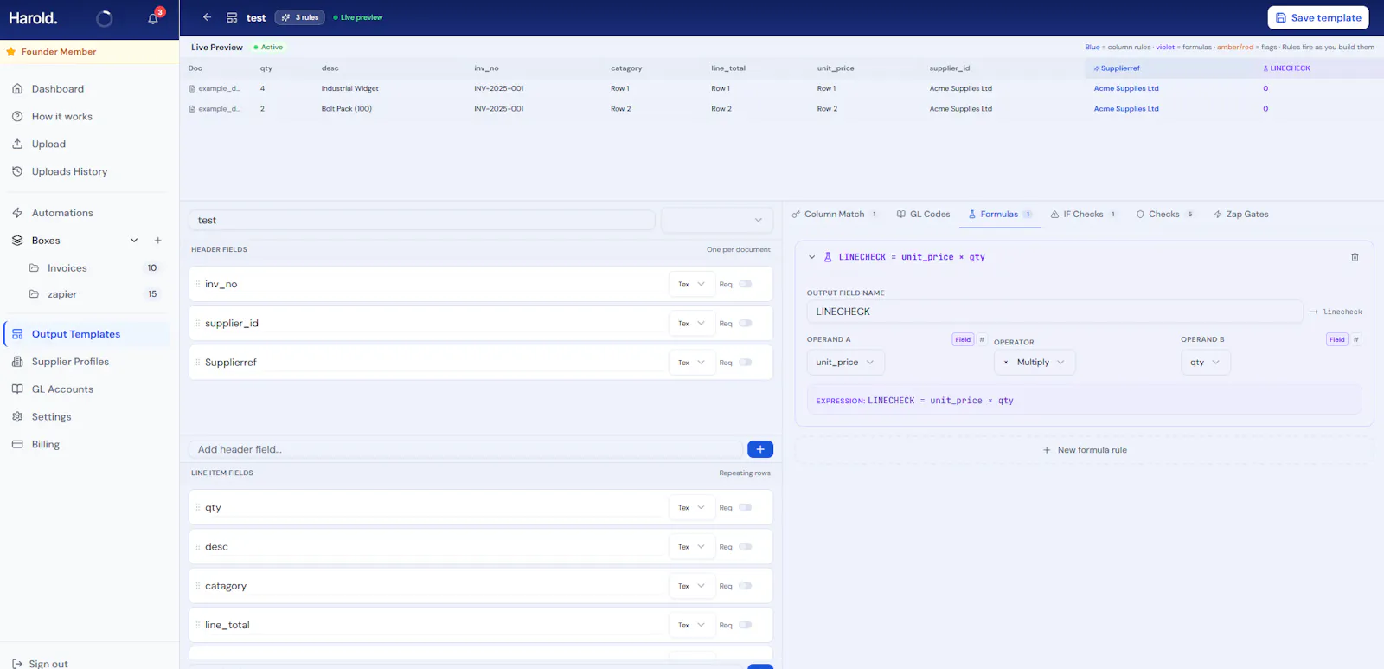
Task: Click the Settings gear icon
Action: 17,417
